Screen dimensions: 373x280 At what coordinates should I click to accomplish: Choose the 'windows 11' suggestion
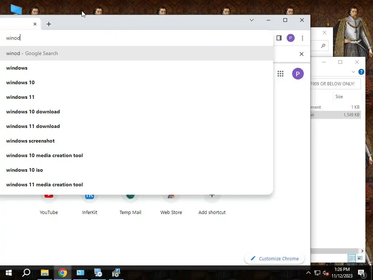point(137,97)
